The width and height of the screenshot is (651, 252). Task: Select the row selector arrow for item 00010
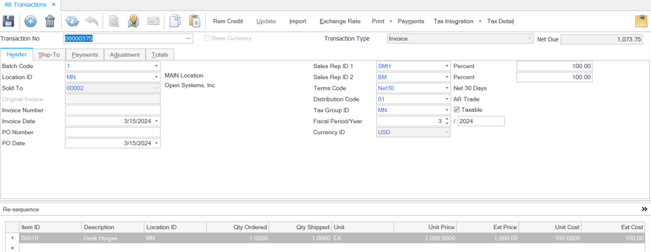tap(12, 238)
